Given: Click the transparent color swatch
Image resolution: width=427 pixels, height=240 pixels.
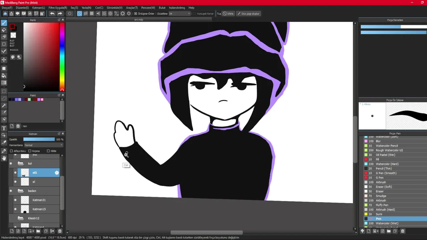Looking at the screenshot, I should pos(13,35).
